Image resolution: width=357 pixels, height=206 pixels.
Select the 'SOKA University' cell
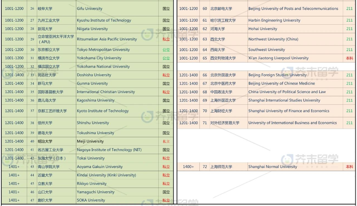coord(117,200)
